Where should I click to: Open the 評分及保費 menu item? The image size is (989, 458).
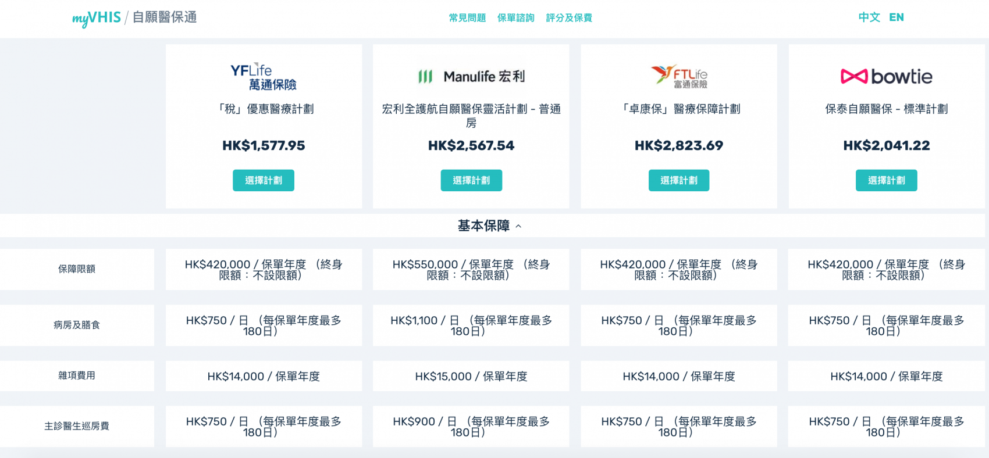click(x=569, y=18)
